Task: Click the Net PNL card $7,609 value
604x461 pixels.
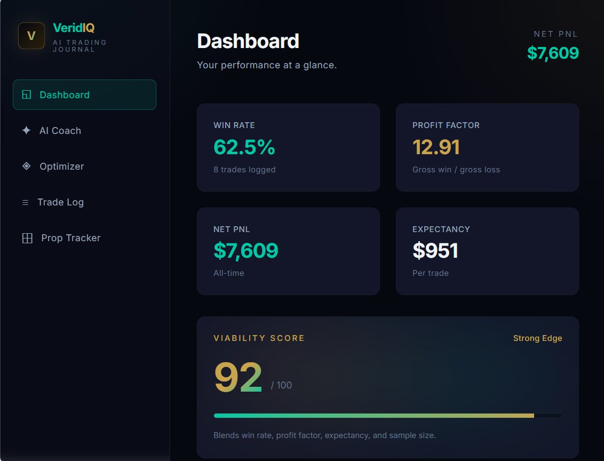Action: (x=246, y=251)
